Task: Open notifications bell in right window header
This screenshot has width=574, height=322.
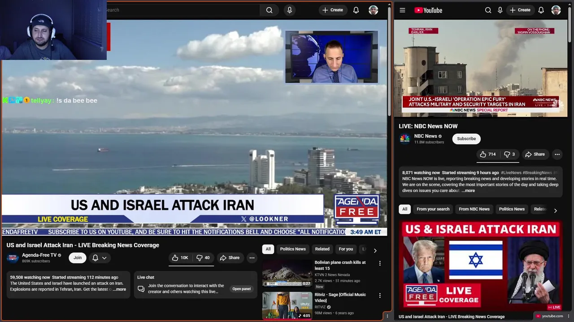Action: click(541, 10)
